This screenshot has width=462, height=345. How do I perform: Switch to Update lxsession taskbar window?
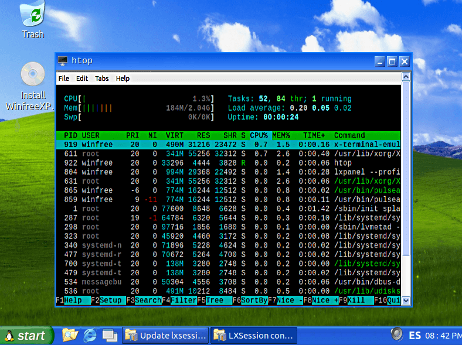coord(165,335)
